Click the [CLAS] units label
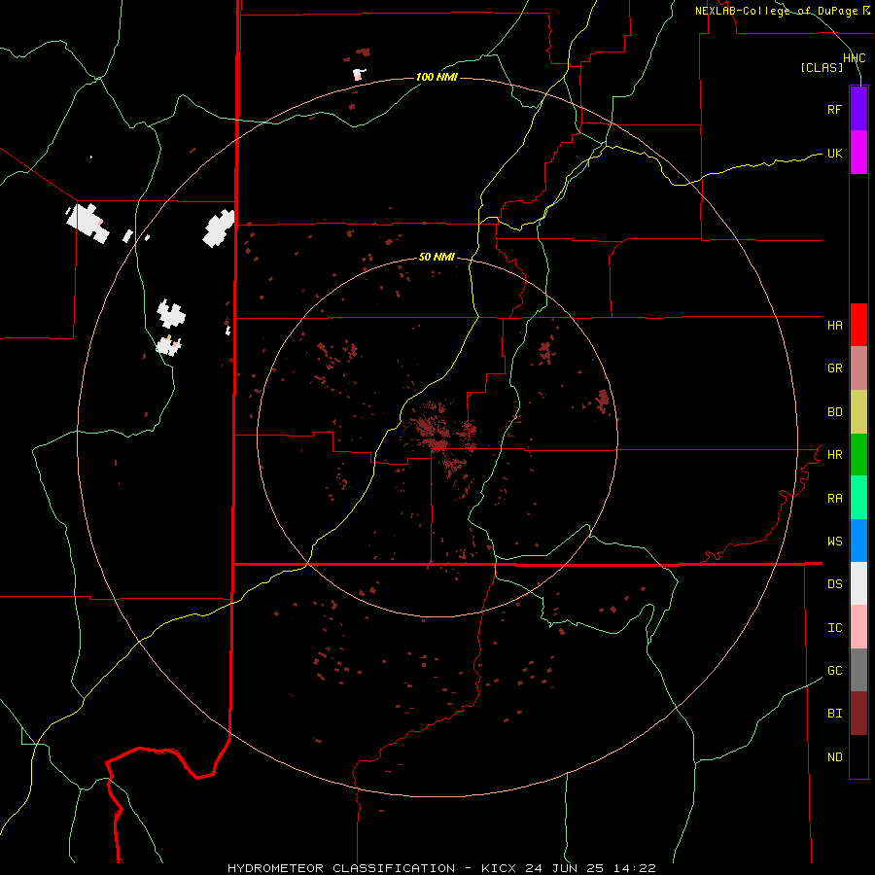Image resolution: width=875 pixels, height=875 pixels. pyautogui.click(x=822, y=68)
